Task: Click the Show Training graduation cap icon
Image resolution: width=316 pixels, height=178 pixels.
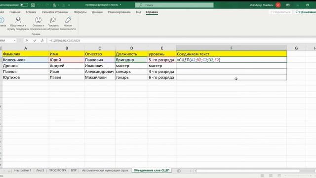Action: tap(53, 20)
